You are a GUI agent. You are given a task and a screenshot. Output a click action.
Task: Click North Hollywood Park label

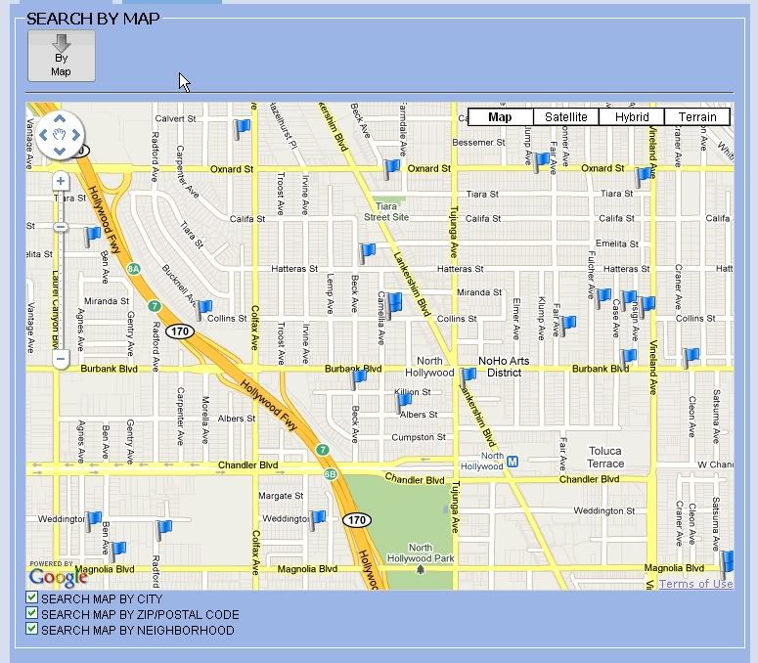[421, 552]
